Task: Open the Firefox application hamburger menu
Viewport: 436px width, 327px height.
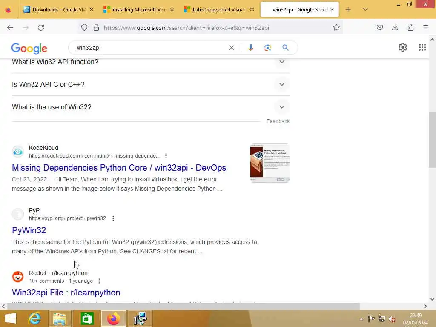Action: coord(426,28)
